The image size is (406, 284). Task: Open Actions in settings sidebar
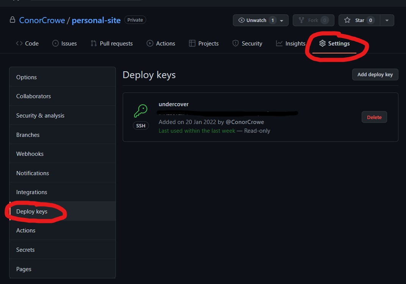pyautogui.click(x=62, y=231)
